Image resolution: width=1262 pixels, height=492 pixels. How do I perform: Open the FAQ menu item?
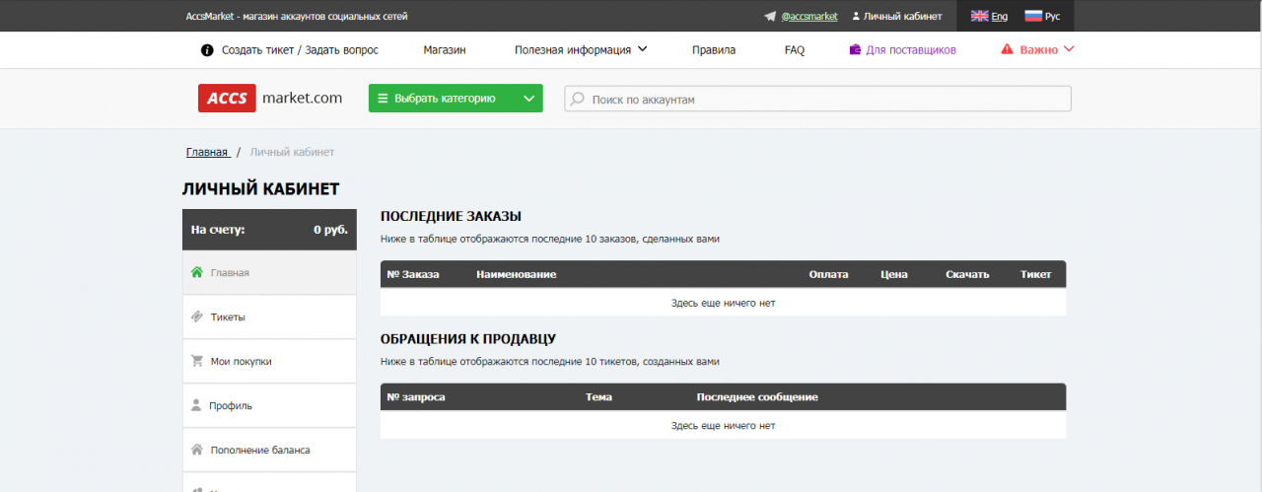pos(795,50)
